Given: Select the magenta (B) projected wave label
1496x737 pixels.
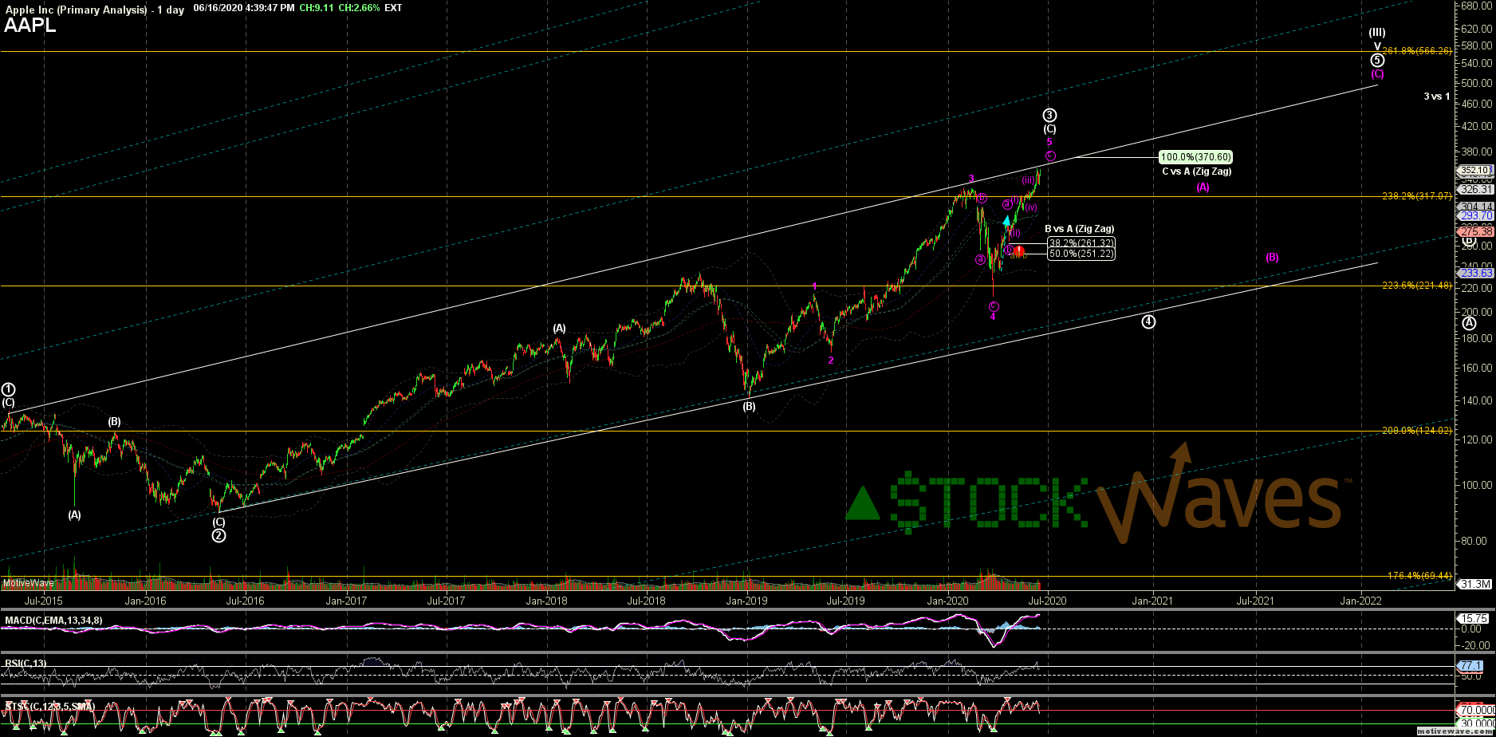Looking at the screenshot, I should click(1272, 257).
